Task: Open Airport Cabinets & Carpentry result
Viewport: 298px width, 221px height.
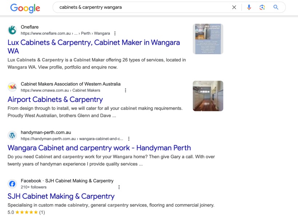Action: 55,99
